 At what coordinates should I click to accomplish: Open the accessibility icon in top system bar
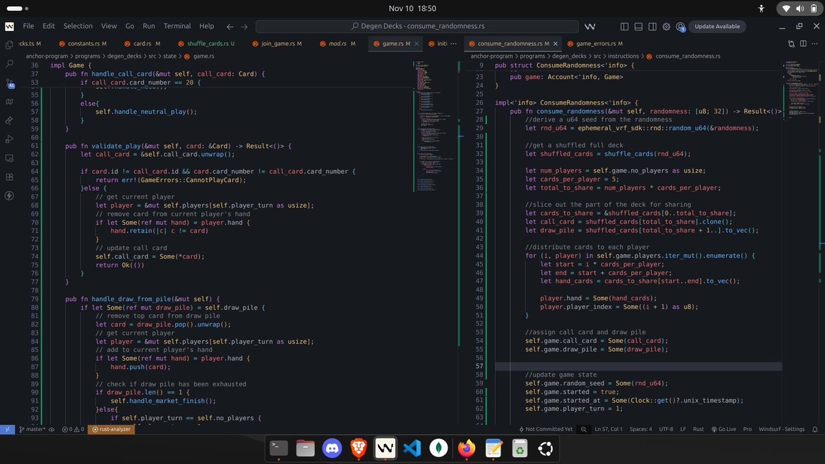click(760, 8)
